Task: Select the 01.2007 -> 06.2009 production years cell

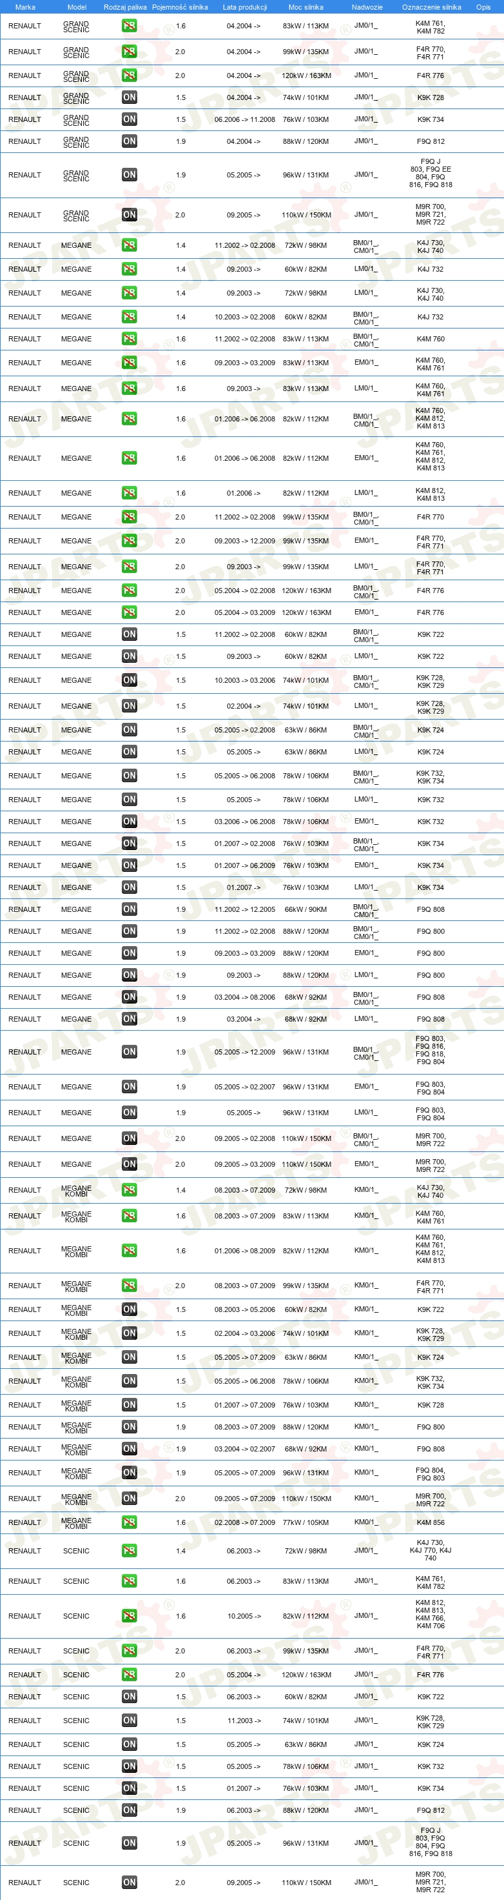Action: (x=245, y=866)
